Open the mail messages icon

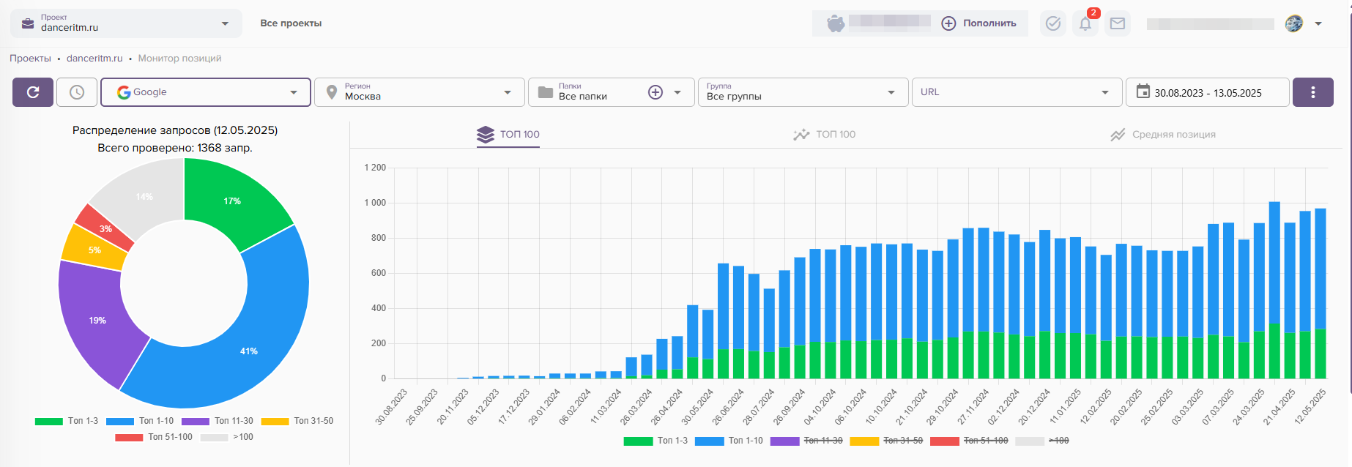(x=1118, y=23)
